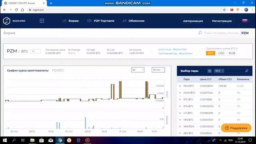Select the SPA/PZM pair row
This screenshot has width=256, height=144.
pyautogui.click(x=214, y=126)
